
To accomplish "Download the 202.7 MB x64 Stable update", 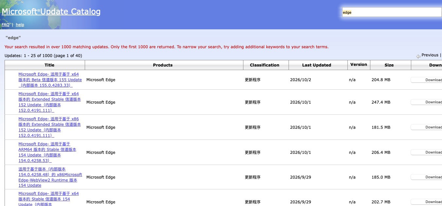I will [x=426, y=202].
